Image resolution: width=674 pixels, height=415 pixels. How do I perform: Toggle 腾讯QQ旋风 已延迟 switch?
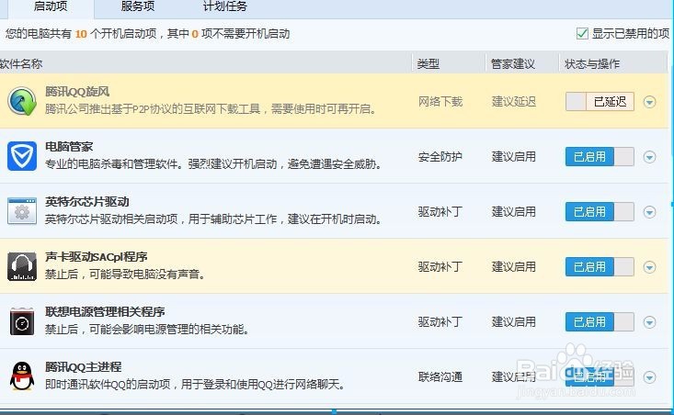tap(600, 102)
